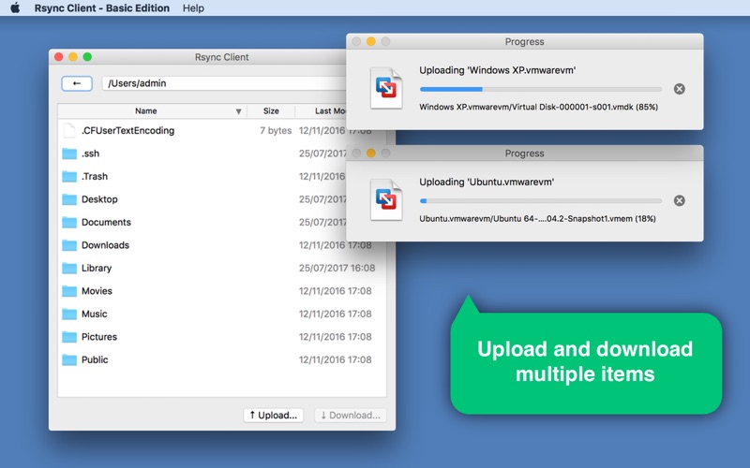This screenshot has width=750, height=468.
Task: Select the .ssh folder icon
Action: tap(69, 154)
